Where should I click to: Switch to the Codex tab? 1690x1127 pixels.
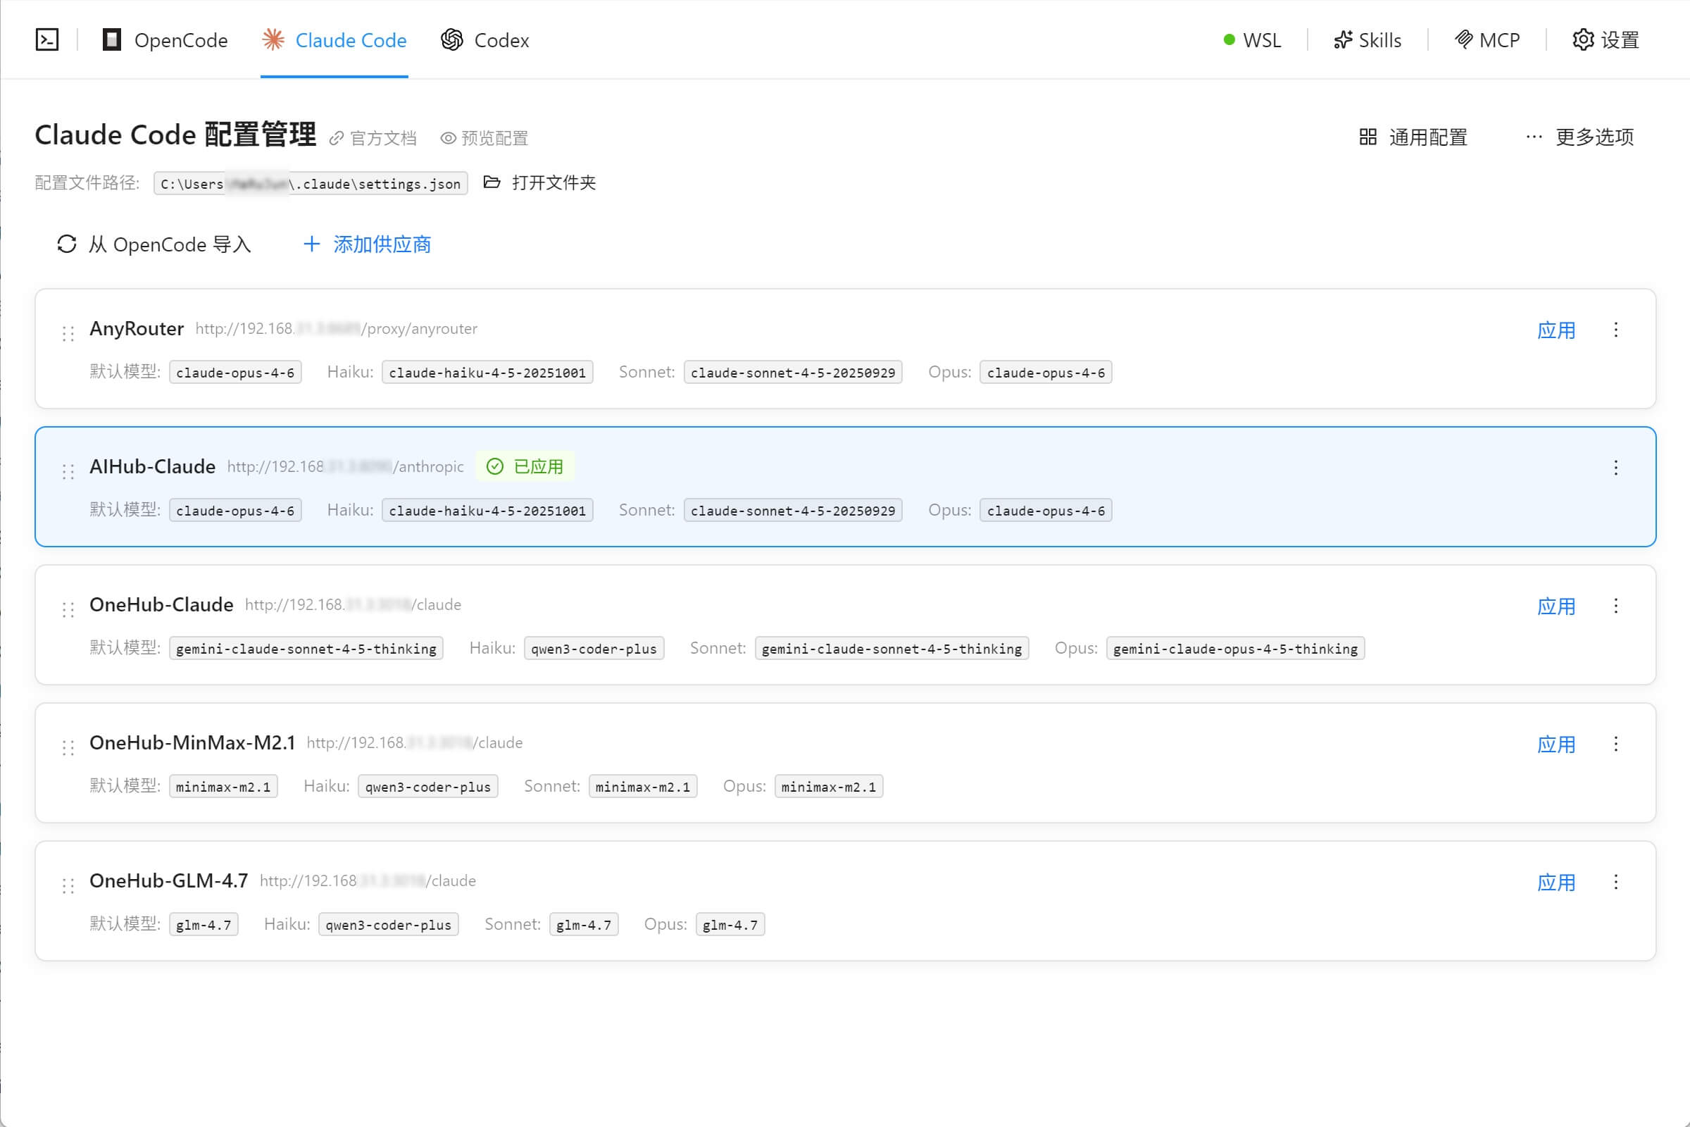tap(485, 40)
